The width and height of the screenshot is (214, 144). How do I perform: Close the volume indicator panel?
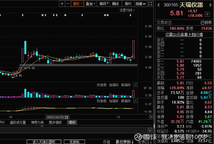[x=135, y=85]
